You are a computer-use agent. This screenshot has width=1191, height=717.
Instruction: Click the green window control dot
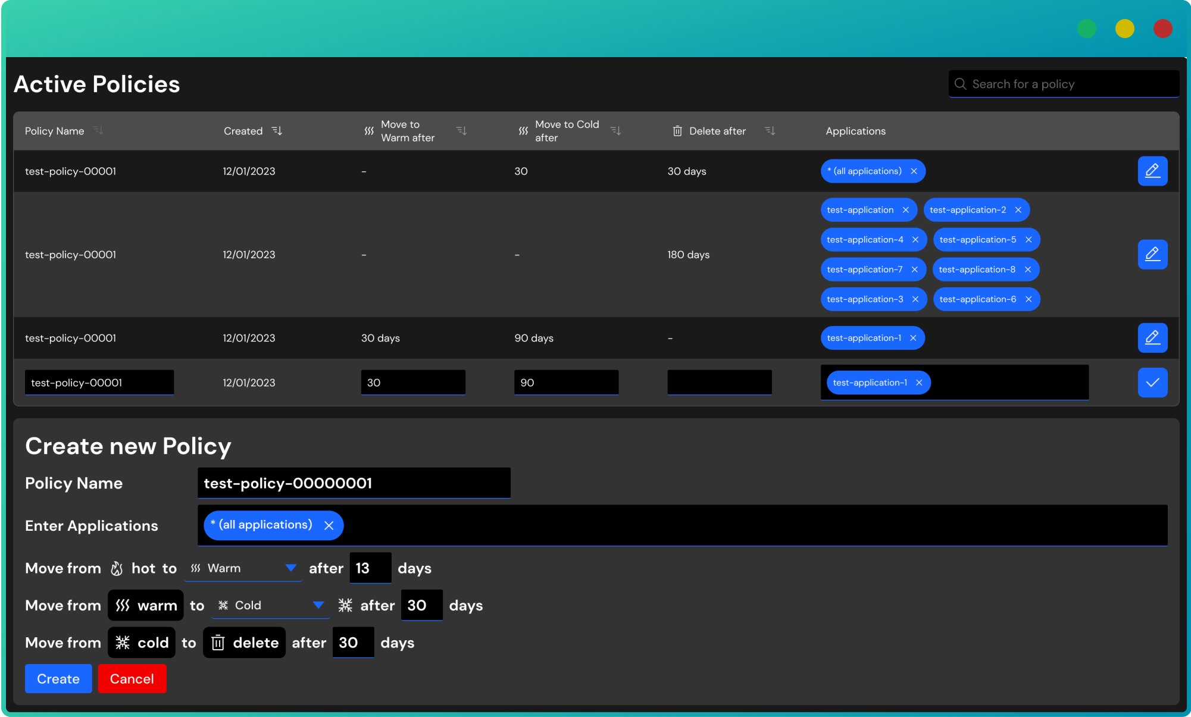point(1086,29)
